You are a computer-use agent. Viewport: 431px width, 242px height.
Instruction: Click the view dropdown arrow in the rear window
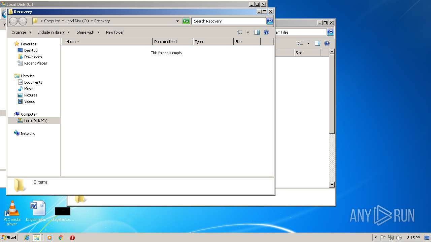point(308,43)
